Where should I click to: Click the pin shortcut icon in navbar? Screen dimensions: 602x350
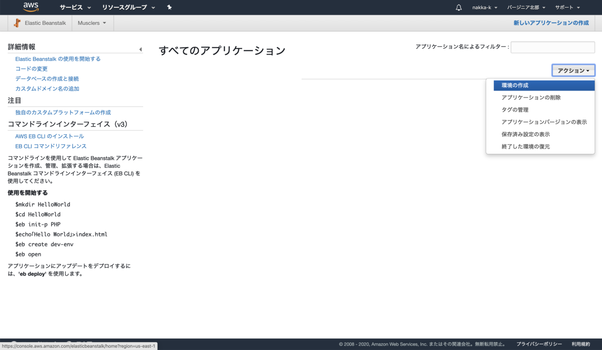169,8
